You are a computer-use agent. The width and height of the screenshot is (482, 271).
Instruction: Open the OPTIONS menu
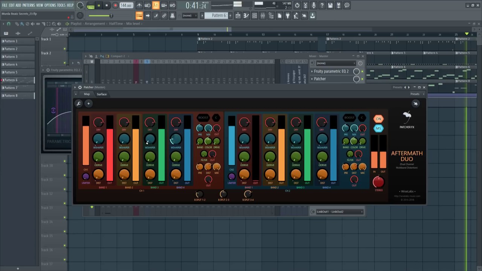tap(50, 5)
